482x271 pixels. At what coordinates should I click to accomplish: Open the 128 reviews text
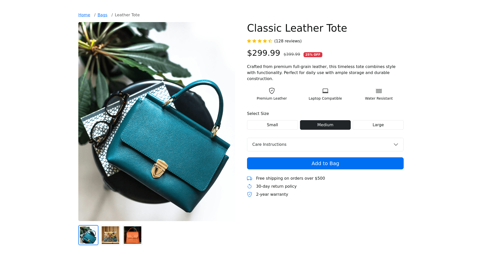pos(288,41)
